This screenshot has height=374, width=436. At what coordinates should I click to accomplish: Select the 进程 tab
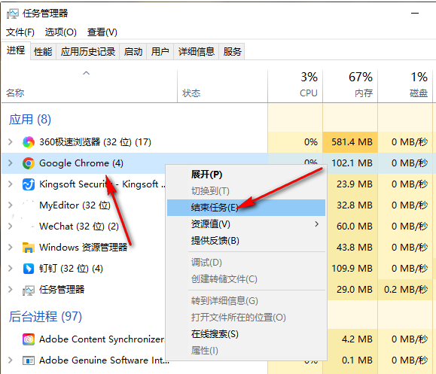point(16,50)
